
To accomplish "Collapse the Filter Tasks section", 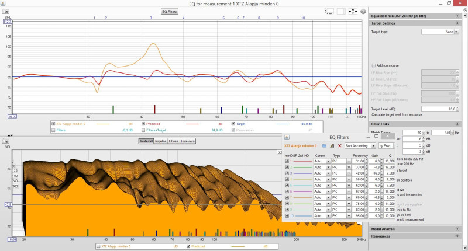I will 457,124.
